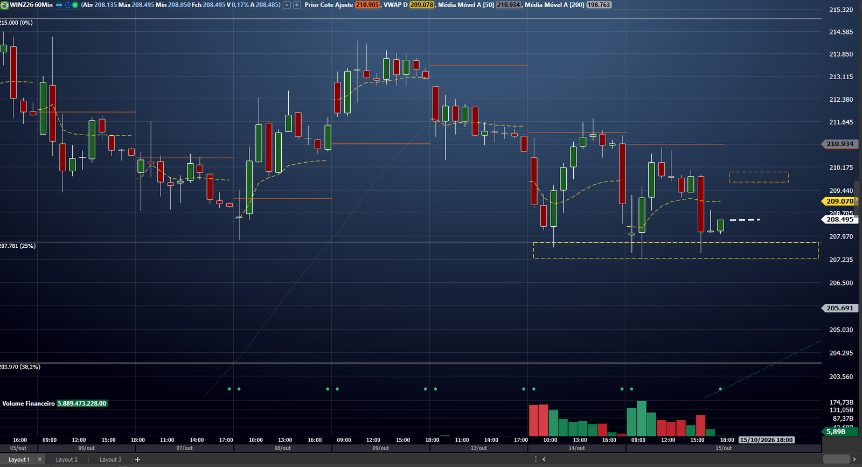Switch to the Layout 2 tab
Screen dimensions: 862x467
click(x=67, y=459)
